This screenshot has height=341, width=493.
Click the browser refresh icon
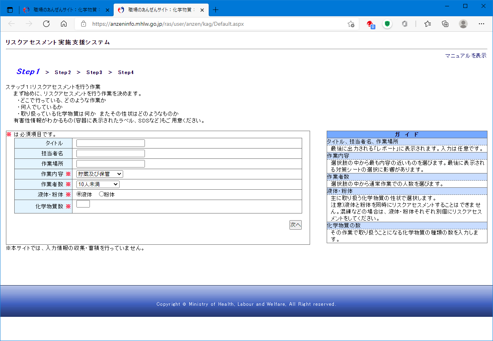46,24
